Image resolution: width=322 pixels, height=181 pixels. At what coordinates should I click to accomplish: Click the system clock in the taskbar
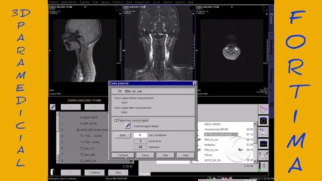pos(262,179)
